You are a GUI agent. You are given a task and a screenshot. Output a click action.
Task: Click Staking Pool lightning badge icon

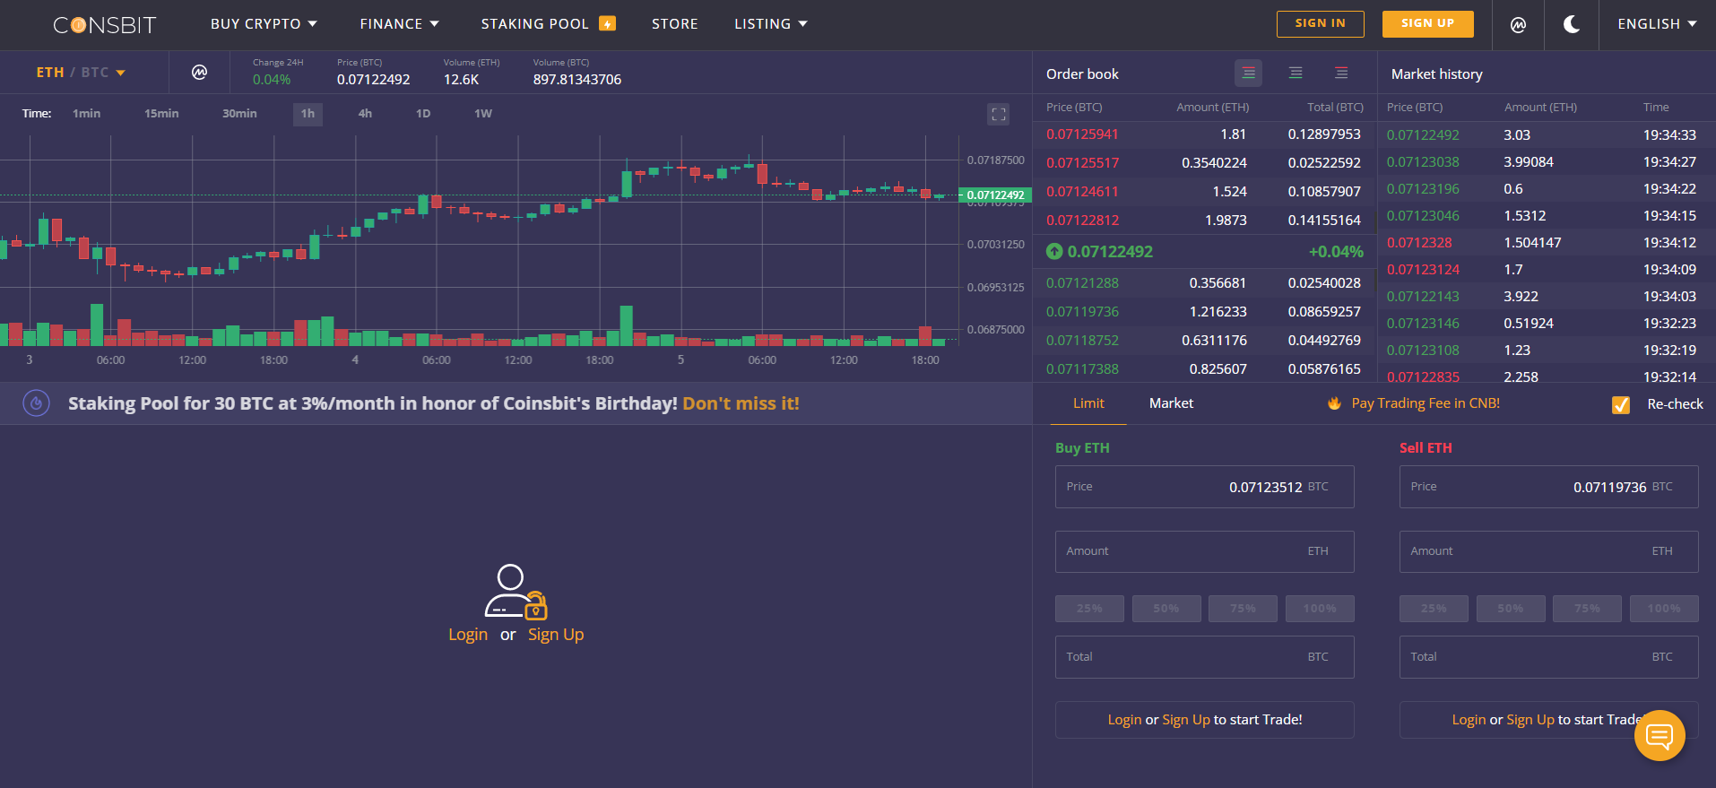point(608,24)
